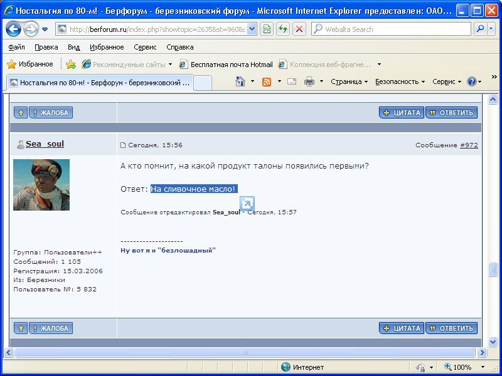This screenshot has height=376, width=502.
Task: Click the browser Back arrow button
Action: coord(14,29)
